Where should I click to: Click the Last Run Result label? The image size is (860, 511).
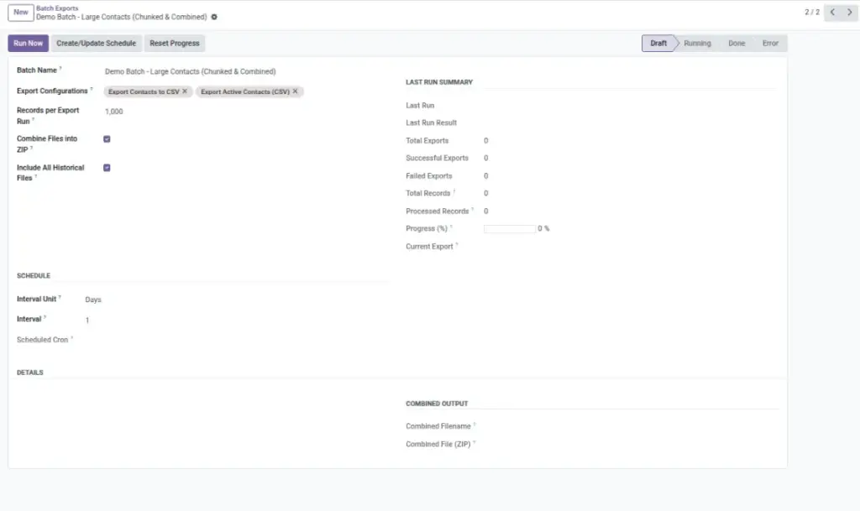431,123
